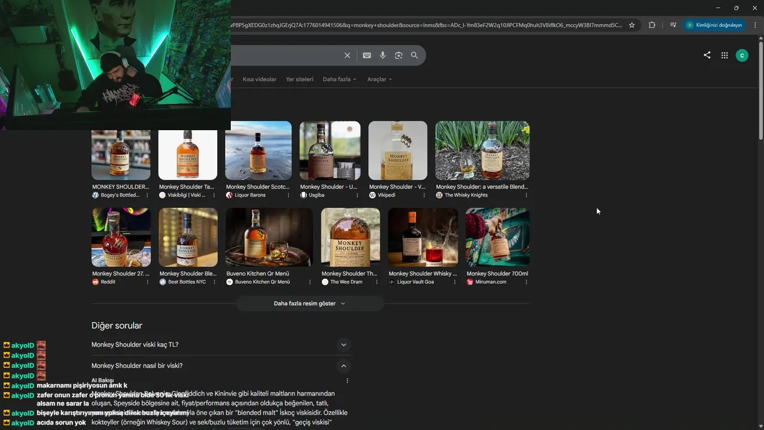Open the Liquor Barons beach bottle image
This screenshot has width=764, height=430.
[x=258, y=150]
